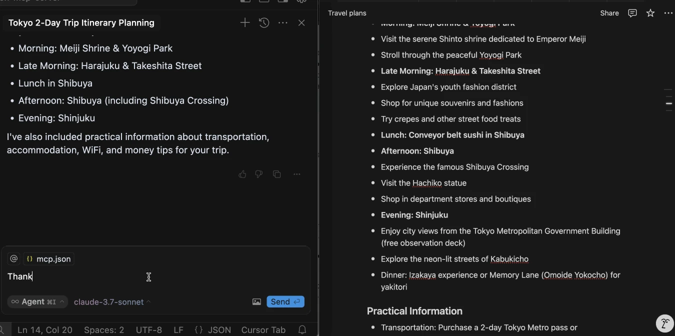
Task: Open the Agent mode dropdown
Action: click(37, 301)
